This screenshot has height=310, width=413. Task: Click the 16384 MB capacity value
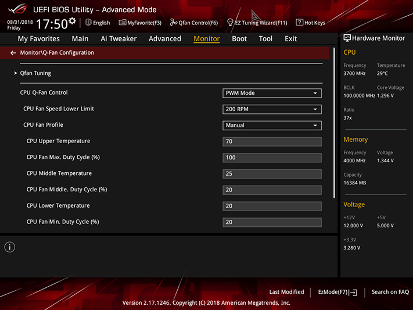(x=355, y=183)
